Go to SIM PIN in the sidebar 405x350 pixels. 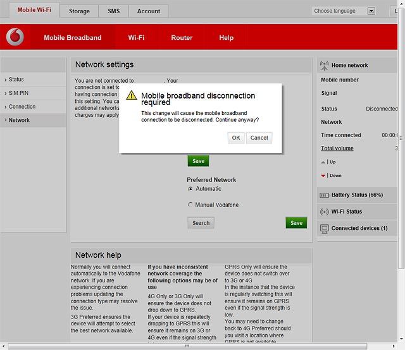pyautogui.click(x=33, y=93)
